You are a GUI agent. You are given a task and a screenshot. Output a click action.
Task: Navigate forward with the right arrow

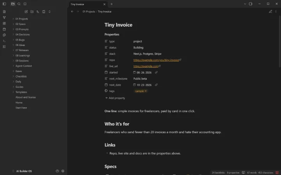[78, 11]
